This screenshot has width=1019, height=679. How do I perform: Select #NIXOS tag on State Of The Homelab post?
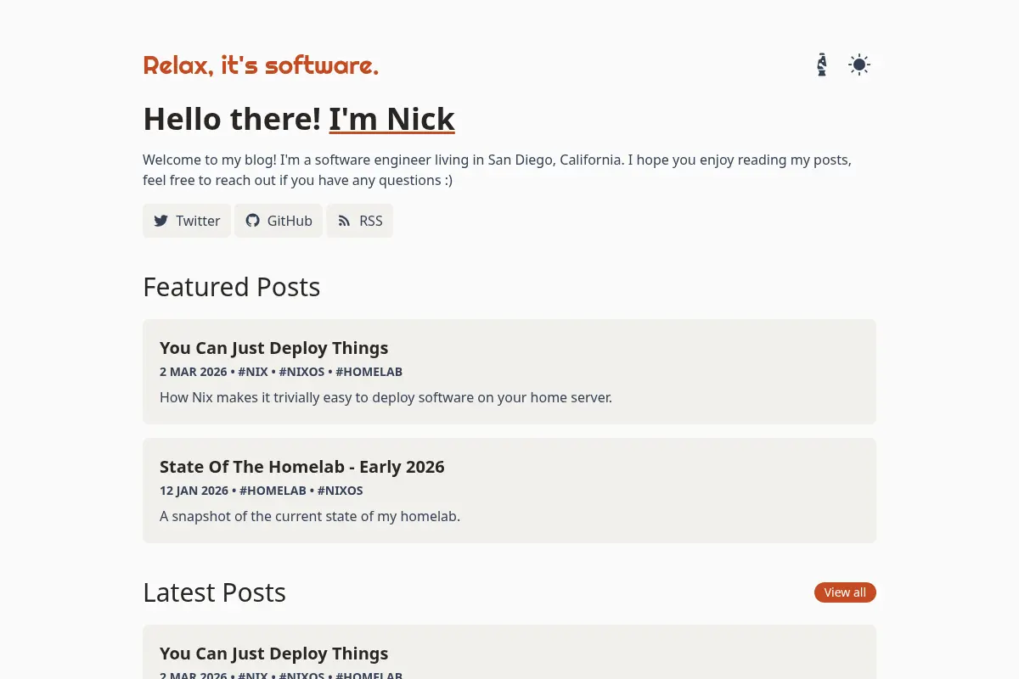[340, 491]
